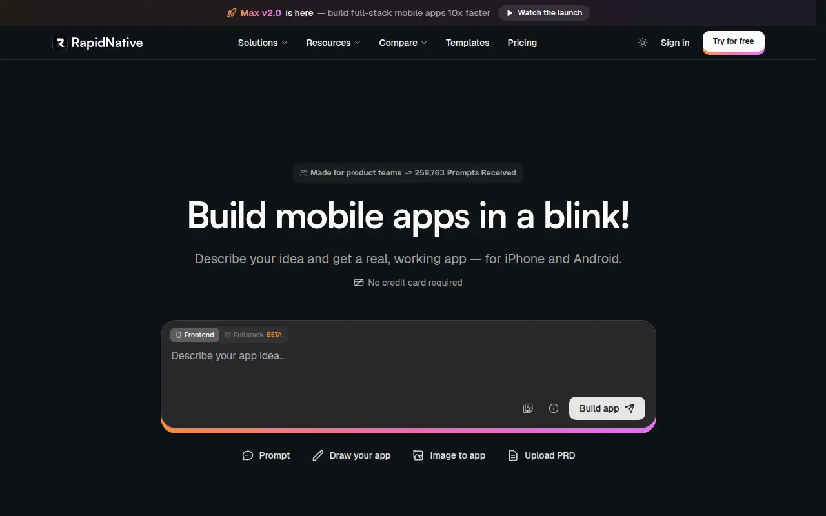Click the rocket icon in announcement banner
The height and width of the screenshot is (516, 826).
tap(232, 13)
